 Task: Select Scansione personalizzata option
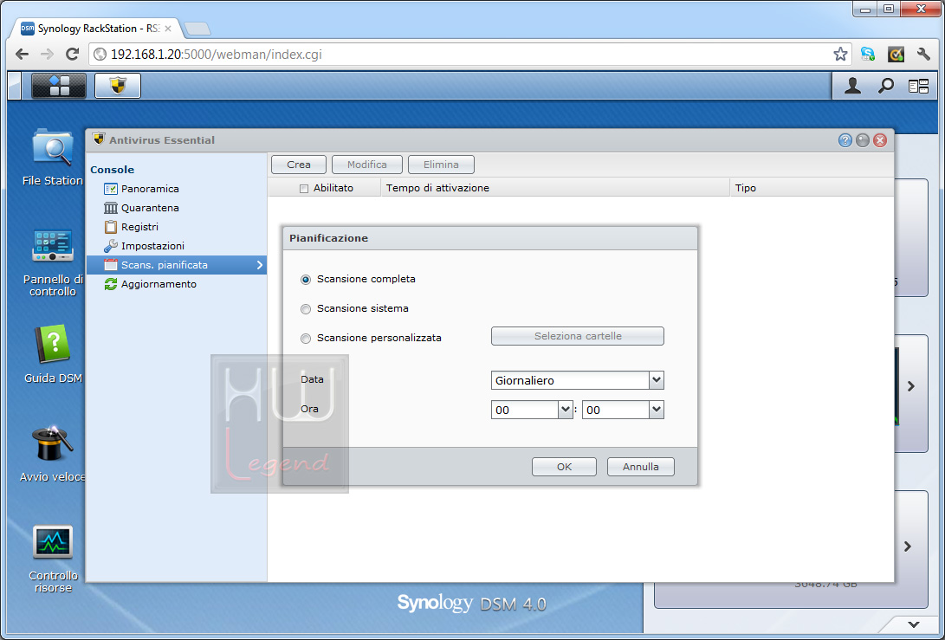click(x=306, y=339)
